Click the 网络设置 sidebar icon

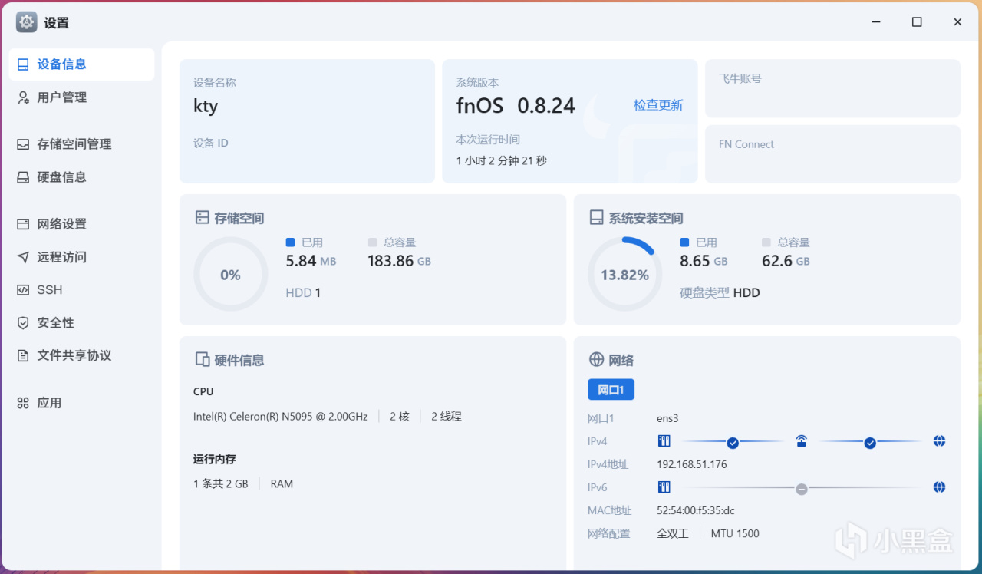click(23, 224)
